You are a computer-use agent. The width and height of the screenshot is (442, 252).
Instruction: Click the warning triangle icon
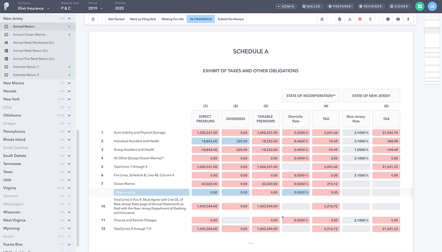pyautogui.click(x=350, y=19)
